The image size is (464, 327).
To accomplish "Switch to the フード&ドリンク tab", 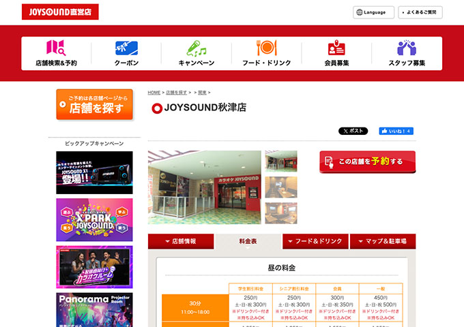I will click(x=315, y=241).
